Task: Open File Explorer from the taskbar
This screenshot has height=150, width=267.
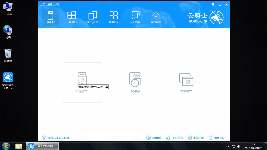Action: [x=19, y=146]
